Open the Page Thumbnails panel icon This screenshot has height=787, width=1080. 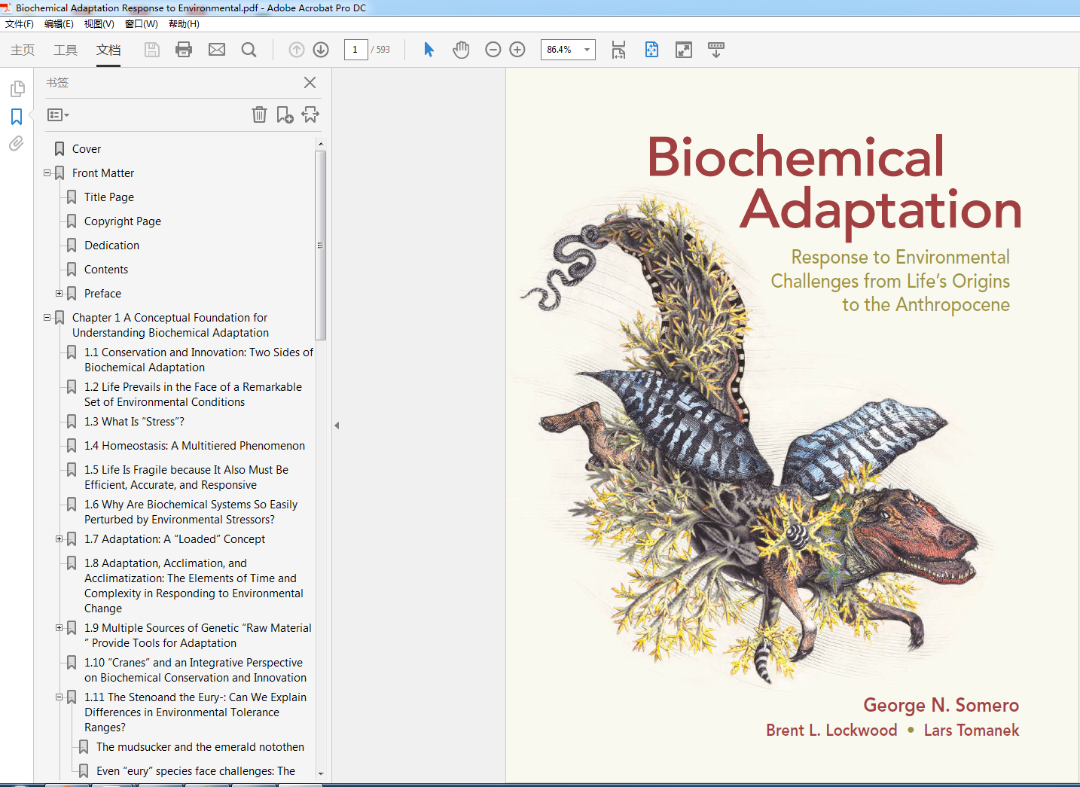coord(17,89)
